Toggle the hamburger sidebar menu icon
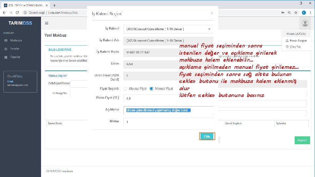The width and height of the screenshot is (315, 177). click(47, 23)
